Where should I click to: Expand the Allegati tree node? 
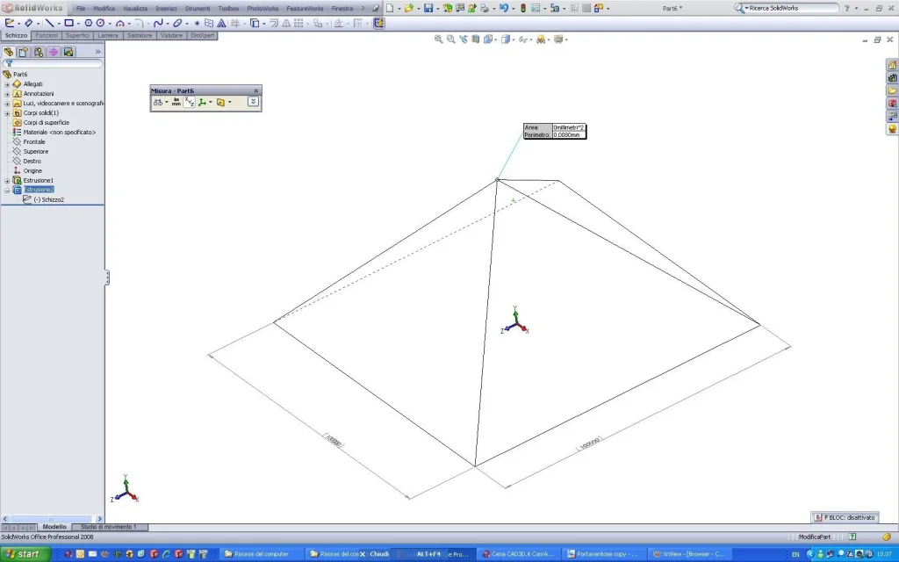(x=7, y=83)
